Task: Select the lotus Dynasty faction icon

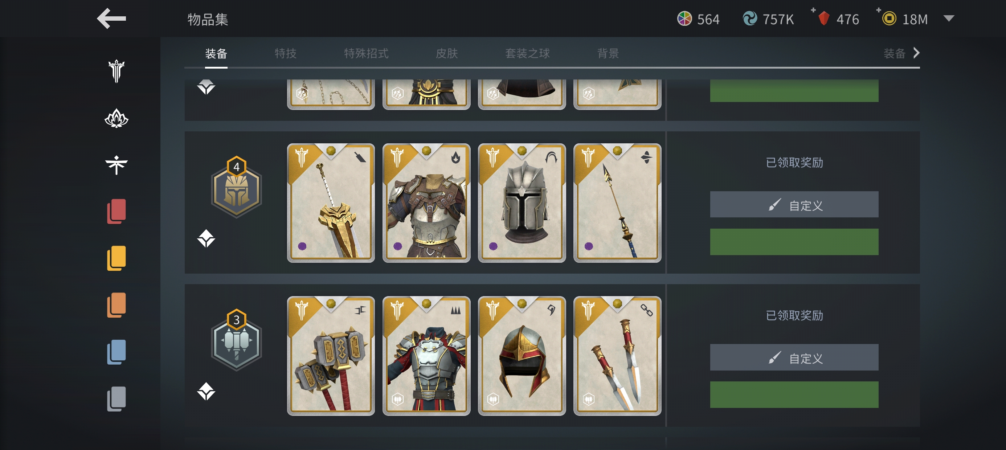Action: point(116,118)
